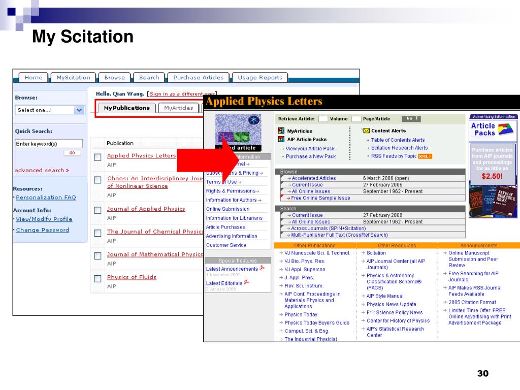Open View/Modify Profile link
The width and height of the screenshot is (520, 390).
[x=44, y=219]
